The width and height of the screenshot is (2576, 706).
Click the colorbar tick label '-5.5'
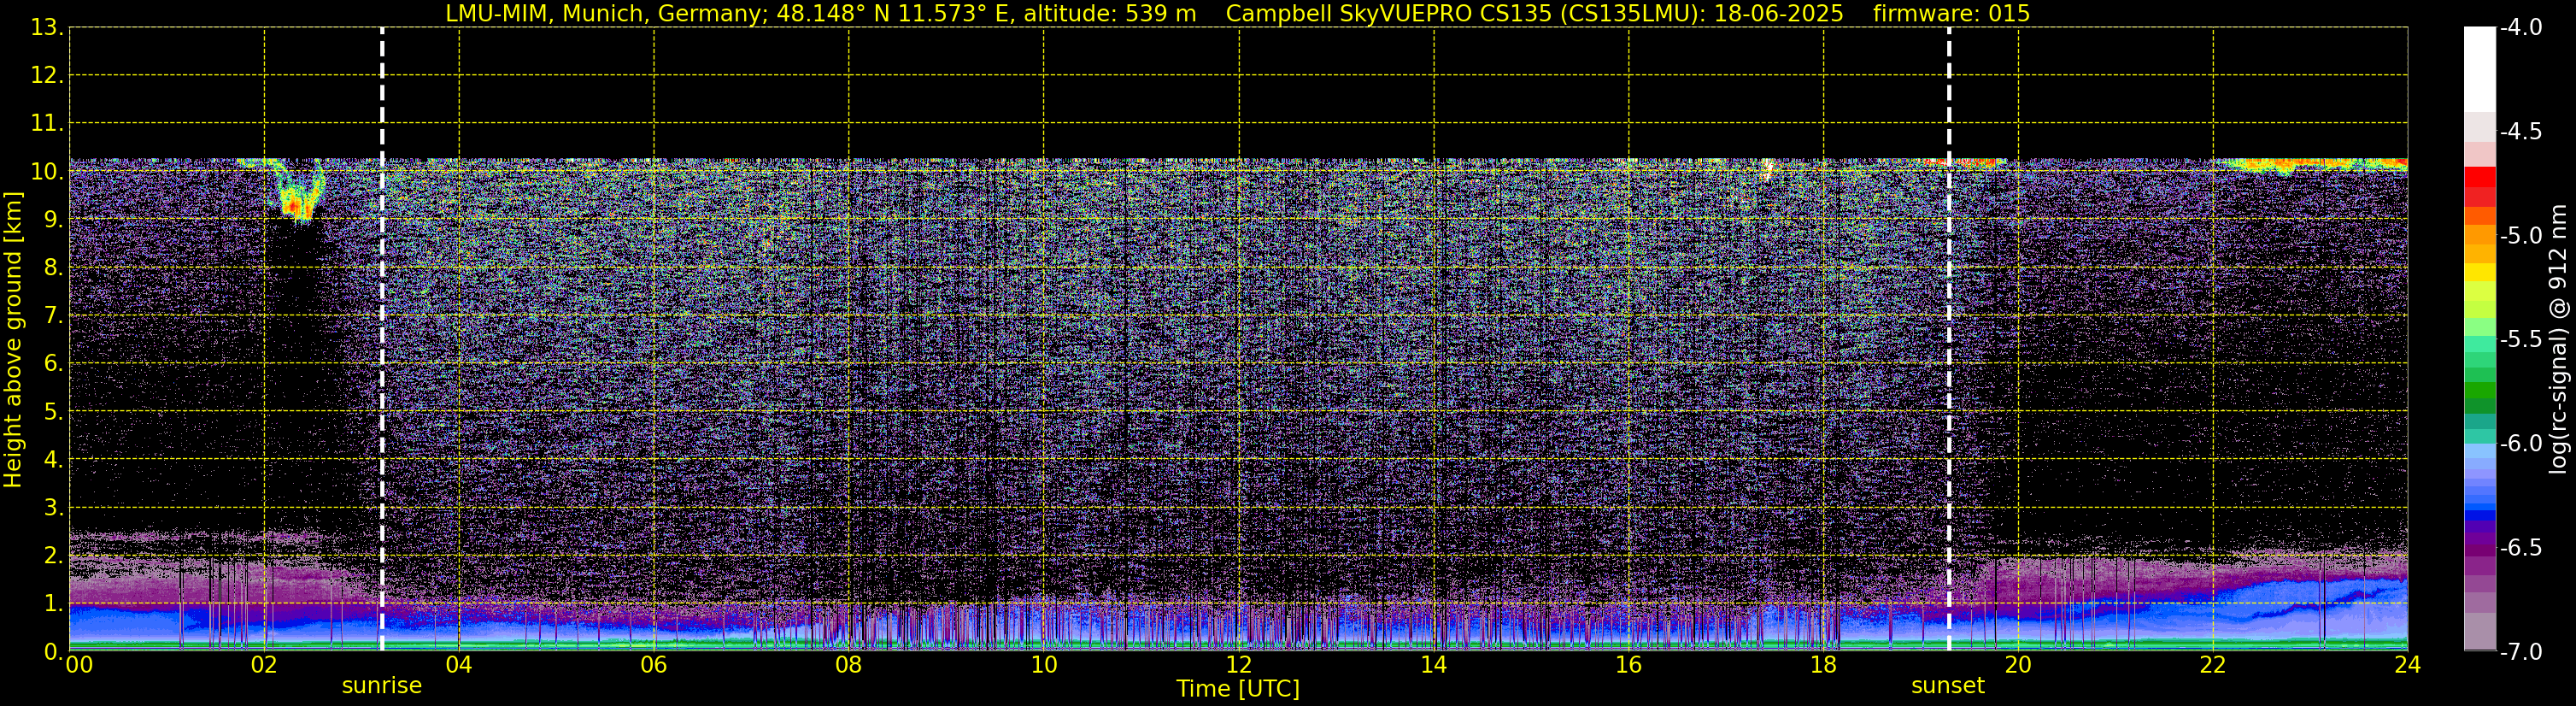tap(2520, 340)
